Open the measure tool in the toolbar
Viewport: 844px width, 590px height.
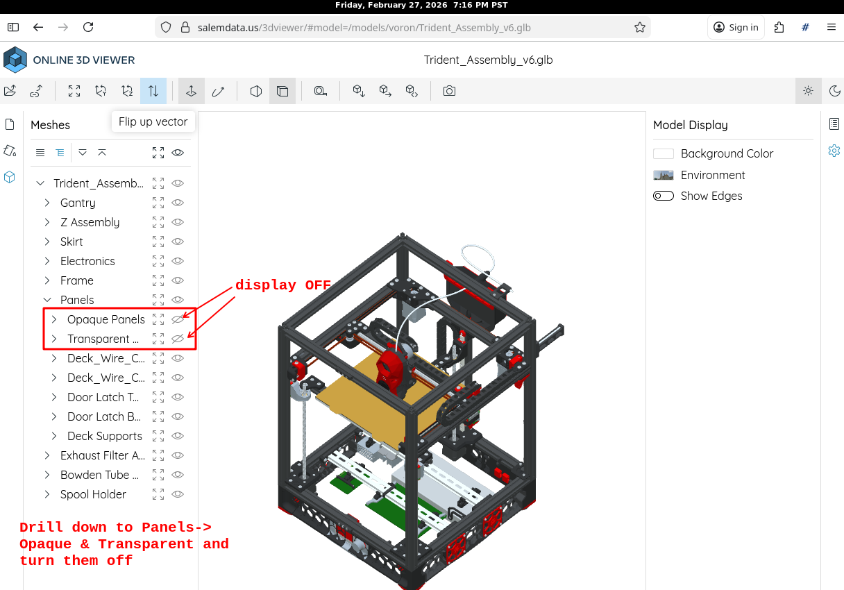[320, 91]
